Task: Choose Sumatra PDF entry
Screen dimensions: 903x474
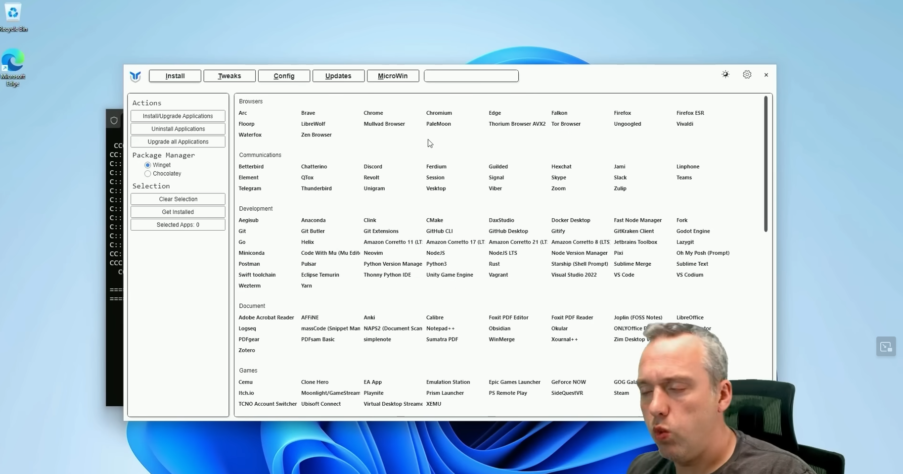Action: (x=442, y=339)
